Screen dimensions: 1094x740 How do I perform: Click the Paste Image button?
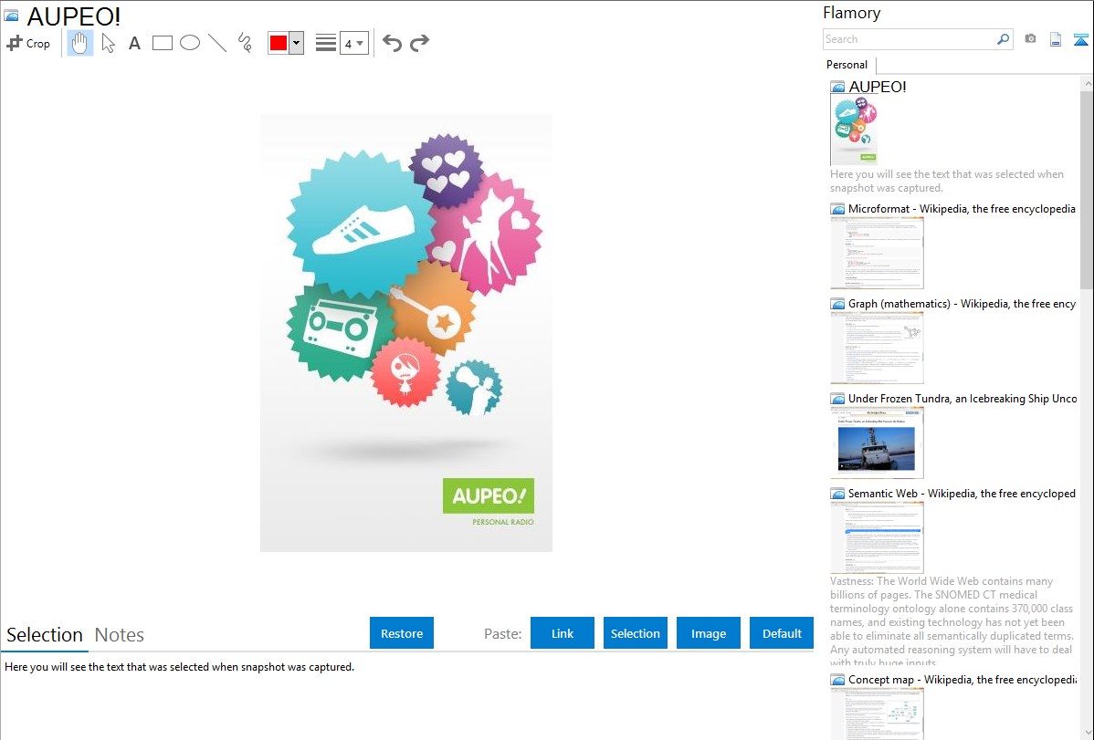point(709,633)
